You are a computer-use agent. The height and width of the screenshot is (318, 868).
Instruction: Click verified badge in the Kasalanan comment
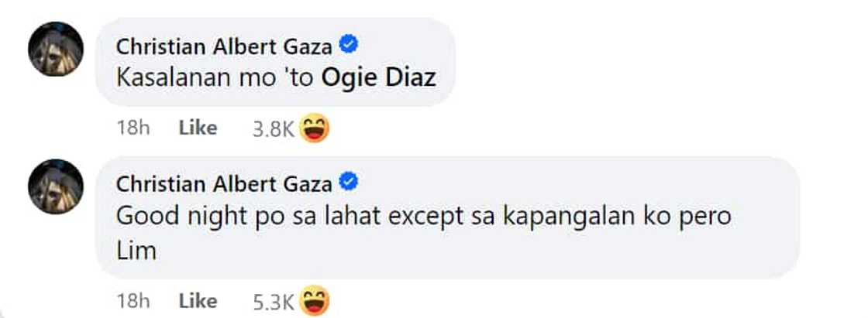click(x=349, y=46)
